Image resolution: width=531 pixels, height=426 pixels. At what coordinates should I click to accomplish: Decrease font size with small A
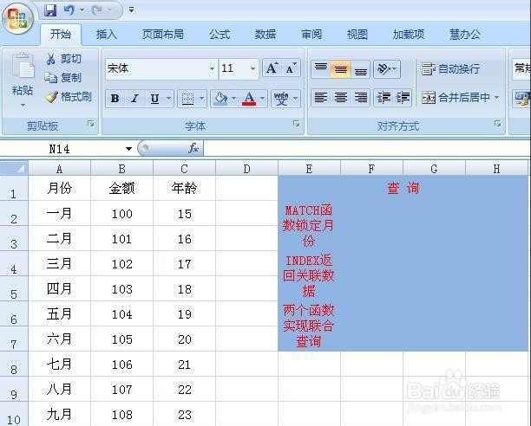pos(291,68)
